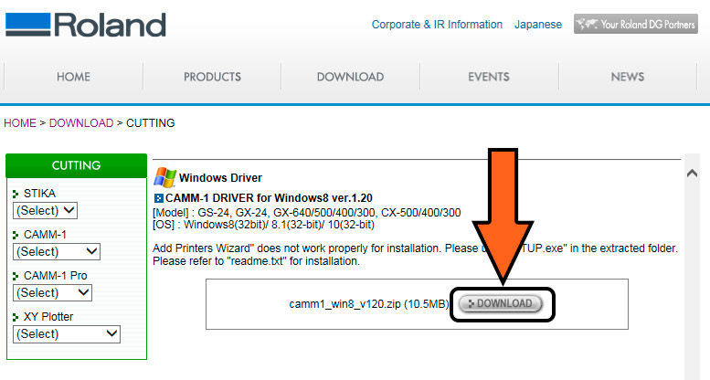Screen dimensions: 710x380
Task: Open the CAMM-1 Pro select dropdown
Action: [x=53, y=292]
